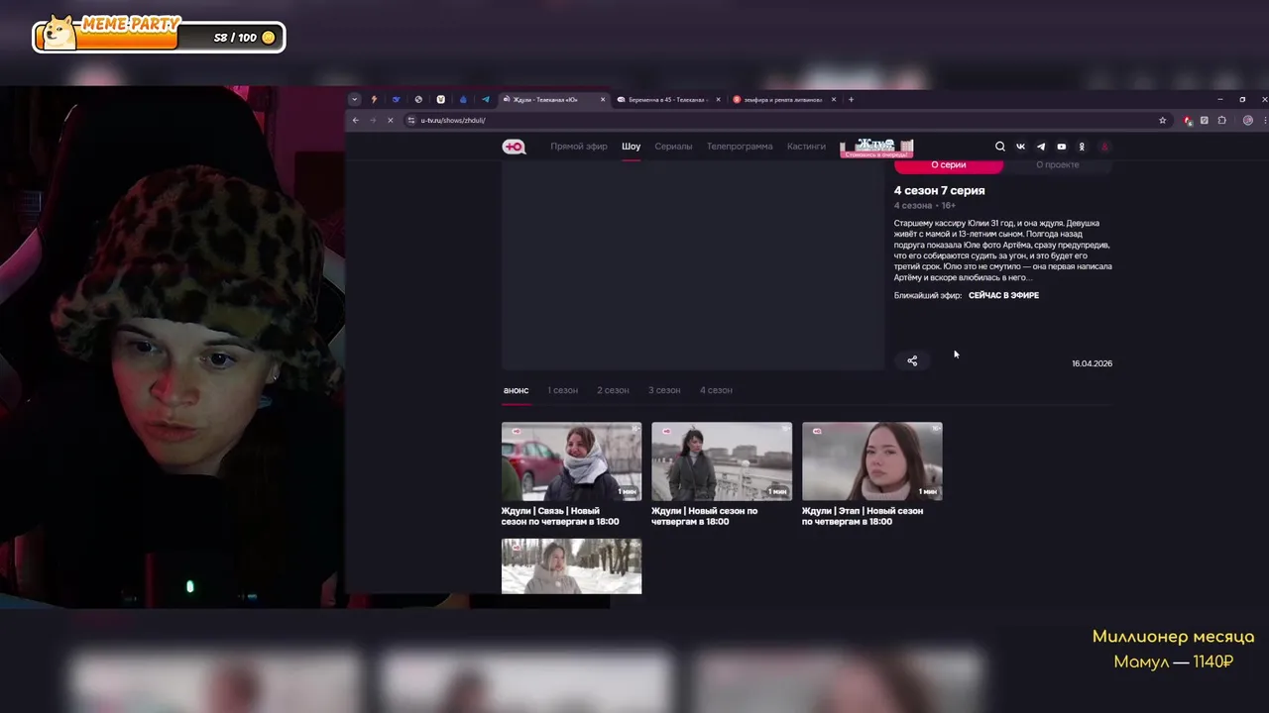Viewport: 1269px width, 713px height.
Task: Open the Odnoklassniki icon in site header
Action: pyautogui.click(x=1082, y=147)
